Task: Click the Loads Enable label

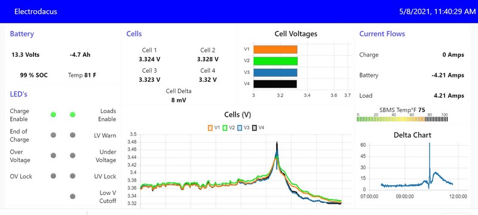Action: tap(107, 115)
